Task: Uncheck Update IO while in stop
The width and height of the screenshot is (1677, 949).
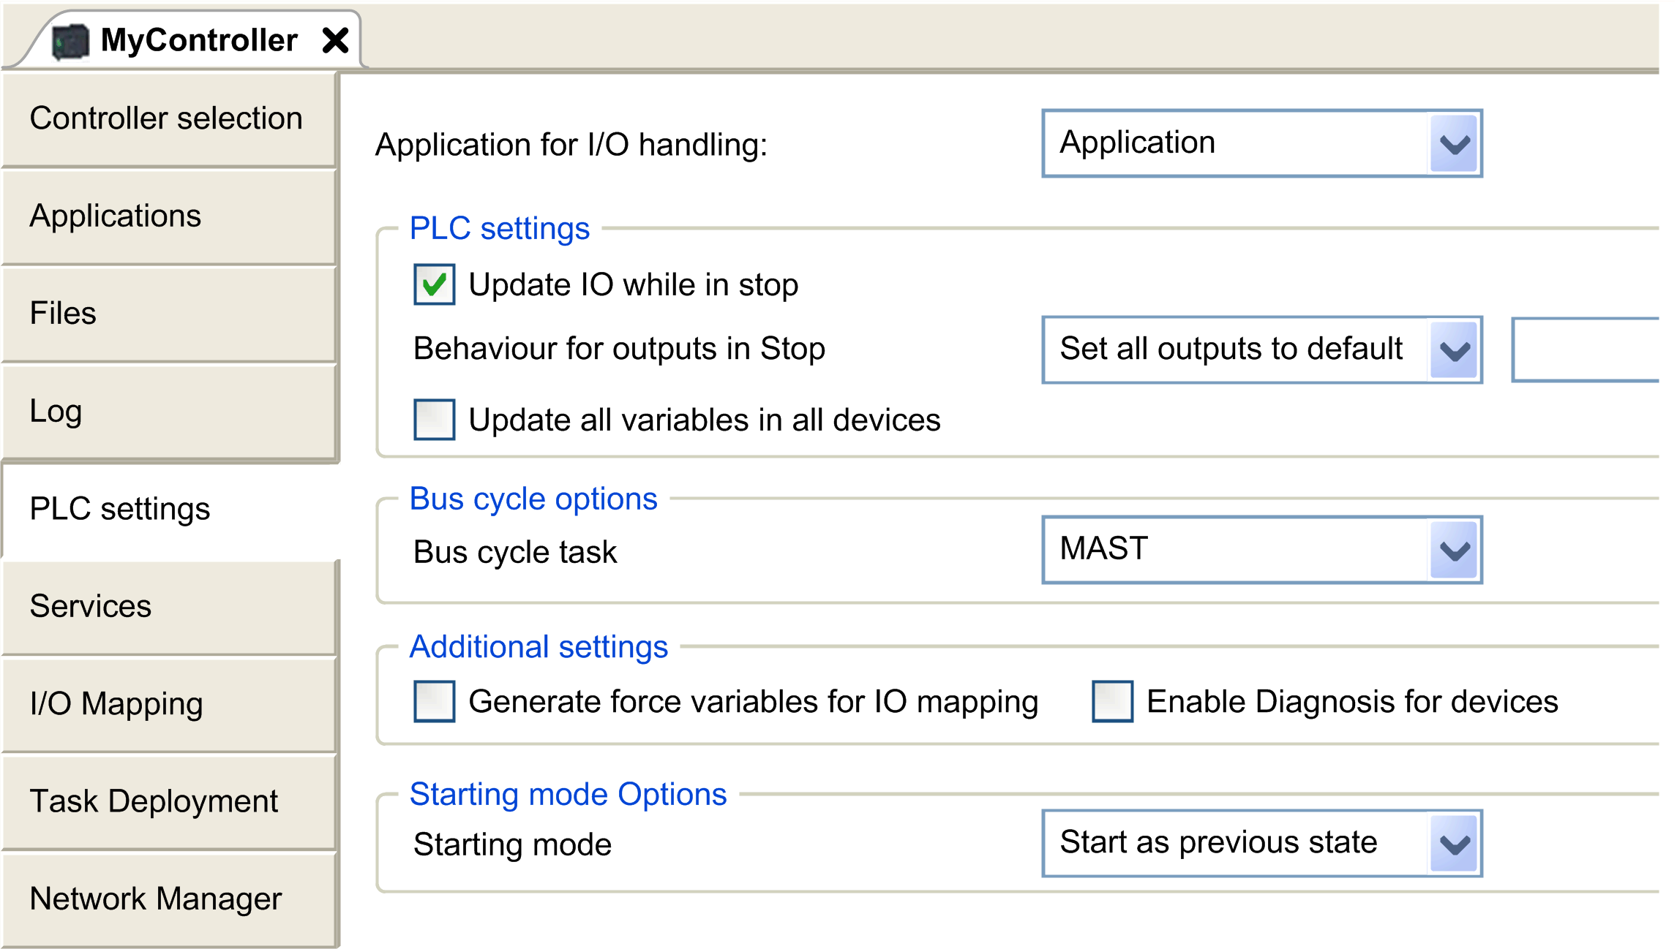Action: [x=434, y=284]
